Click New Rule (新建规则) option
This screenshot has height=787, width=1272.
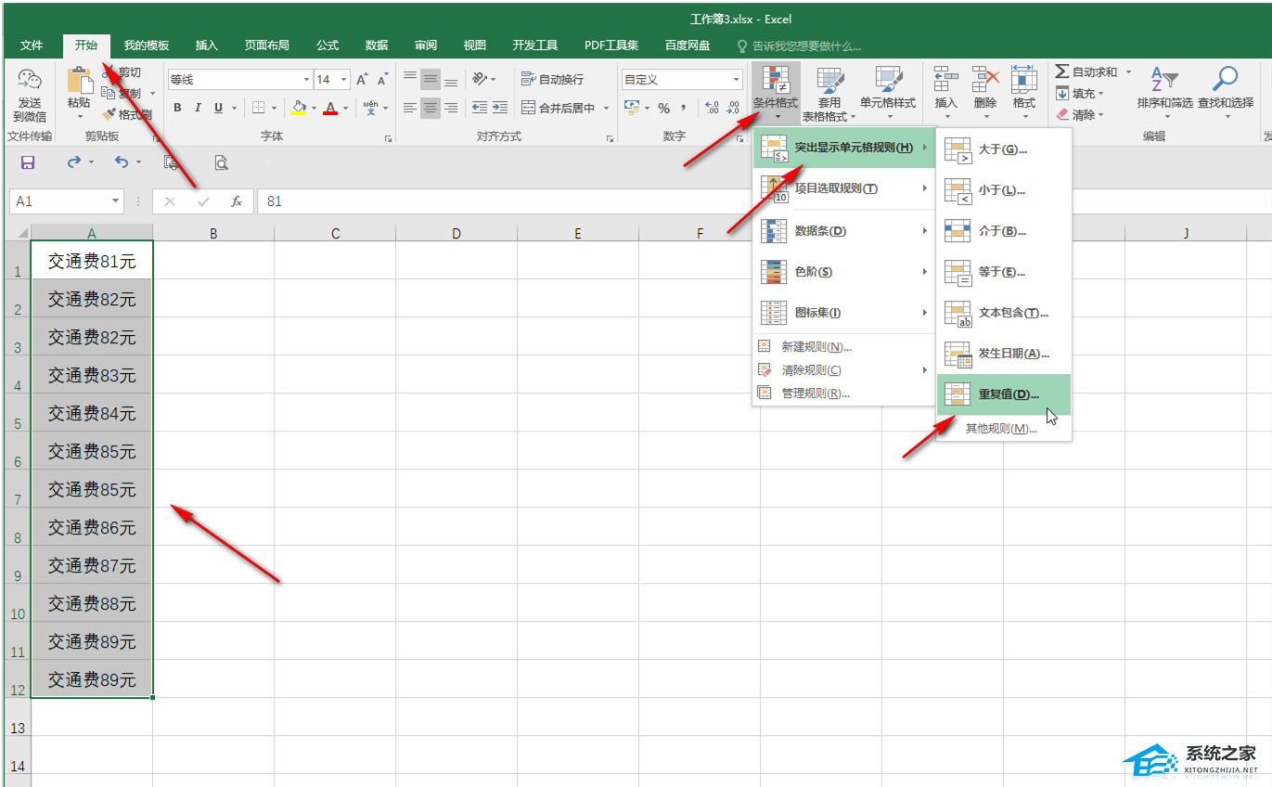[x=816, y=346]
